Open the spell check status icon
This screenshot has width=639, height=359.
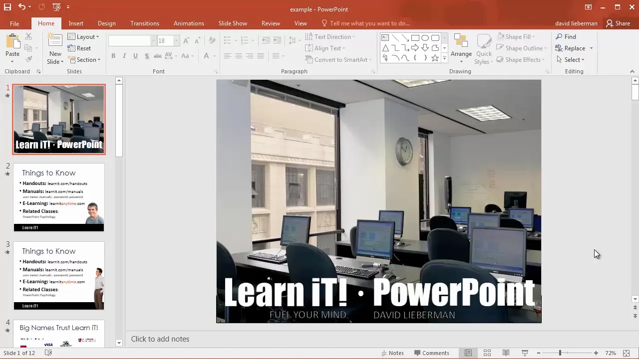click(48, 353)
